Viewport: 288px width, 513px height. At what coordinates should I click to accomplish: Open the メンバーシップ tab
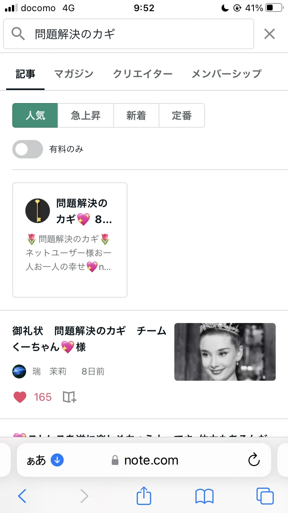(x=227, y=73)
